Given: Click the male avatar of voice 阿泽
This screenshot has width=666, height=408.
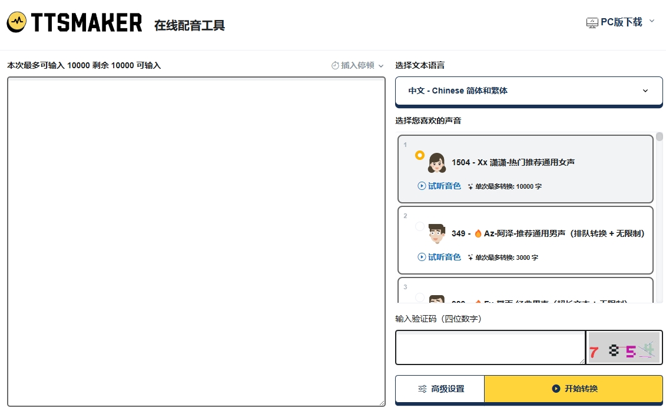Looking at the screenshot, I should (436, 233).
